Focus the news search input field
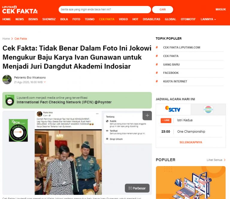This screenshot has height=199, width=230. coord(105,10)
